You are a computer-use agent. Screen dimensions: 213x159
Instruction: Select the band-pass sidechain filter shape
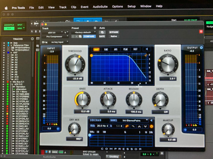[x=139, y=126]
